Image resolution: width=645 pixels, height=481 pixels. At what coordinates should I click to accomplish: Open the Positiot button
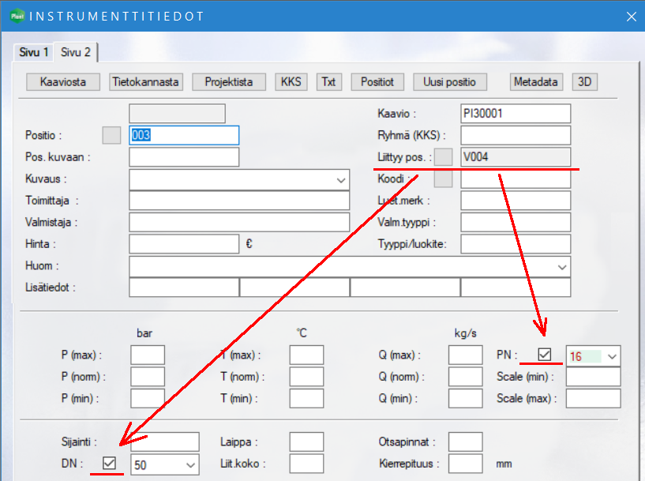click(377, 82)
